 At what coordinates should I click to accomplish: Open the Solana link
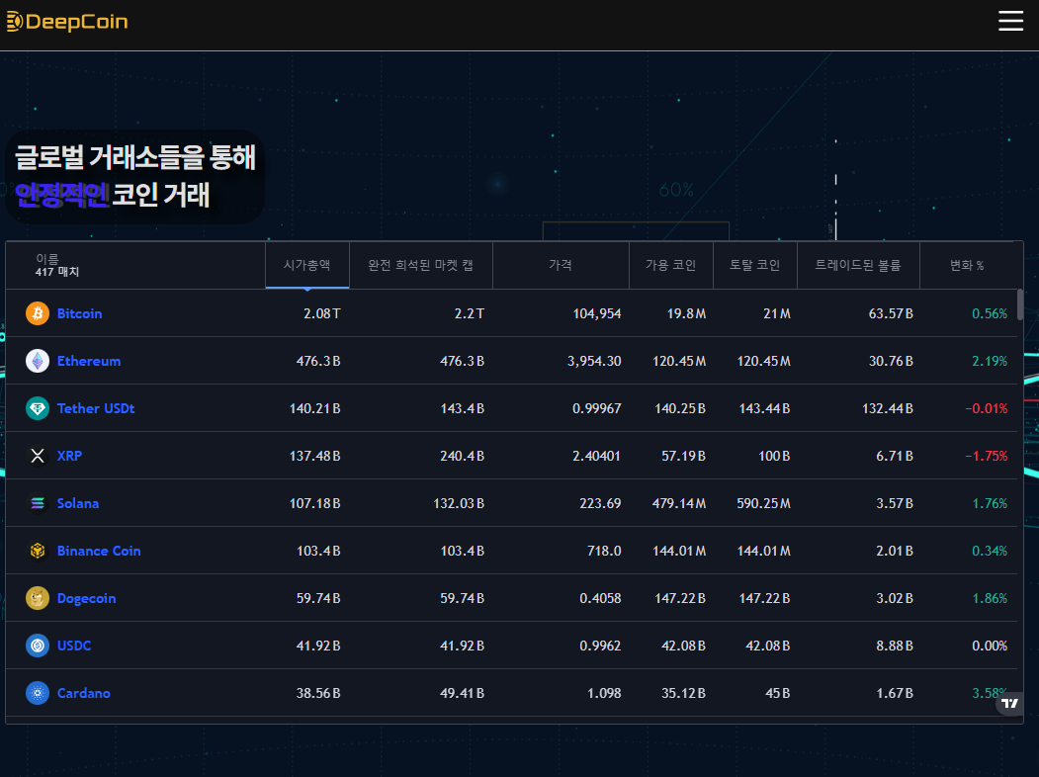[x=77, y=503]
